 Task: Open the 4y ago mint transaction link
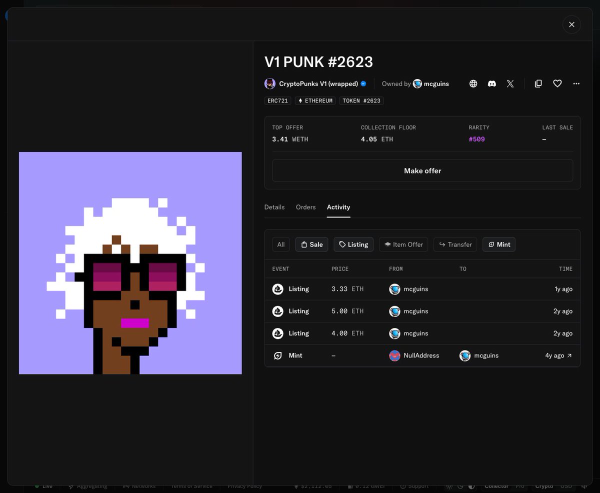click(x=558, y=355)
